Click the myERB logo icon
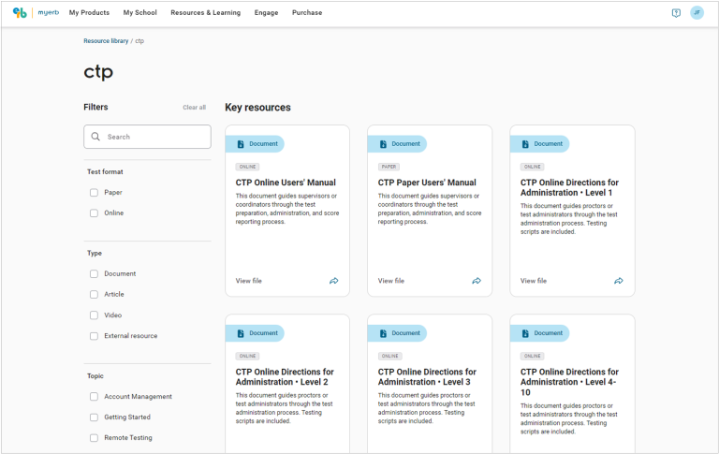Screen dimensions: 719x454 [x=20, y=13]
